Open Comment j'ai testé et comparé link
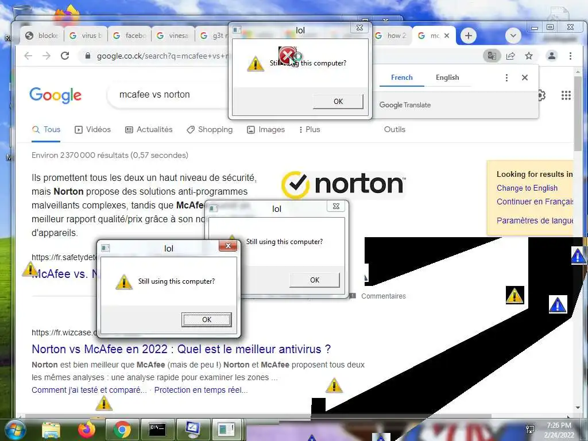The height and width of the screenshot is (441, 588). [x=89, y=390]
